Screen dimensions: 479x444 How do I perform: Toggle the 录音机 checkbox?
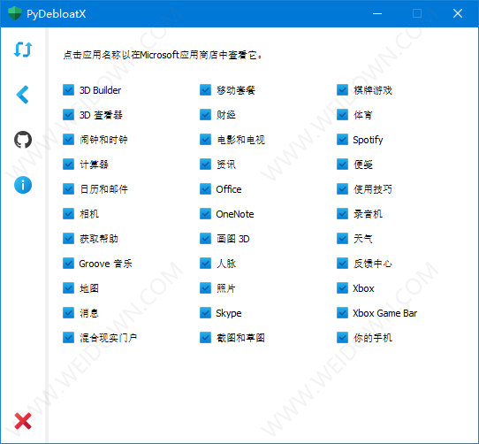(x=342, y=214)
